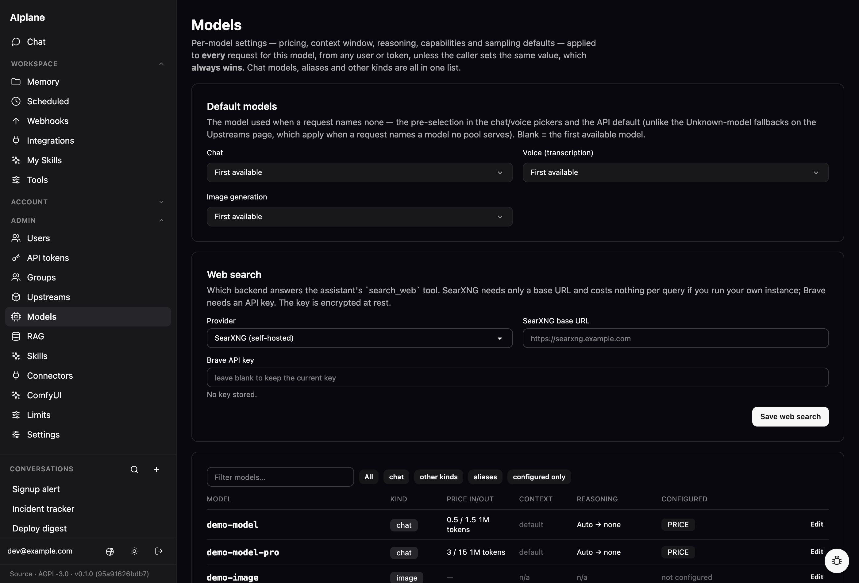The image size is (859, 583).
Task: Edit the demo-model row
Action: point(816,524)
